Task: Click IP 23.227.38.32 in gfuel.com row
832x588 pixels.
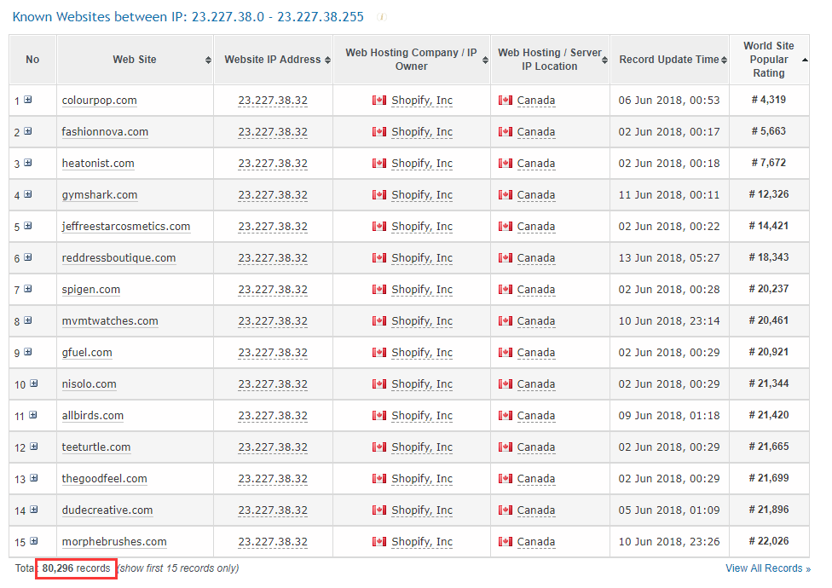Action: [x=273, y=353]
